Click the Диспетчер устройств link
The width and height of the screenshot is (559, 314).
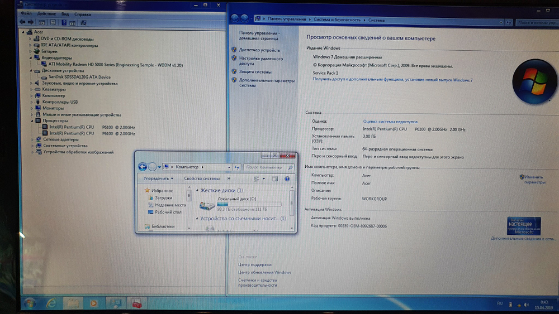[259, 50]
